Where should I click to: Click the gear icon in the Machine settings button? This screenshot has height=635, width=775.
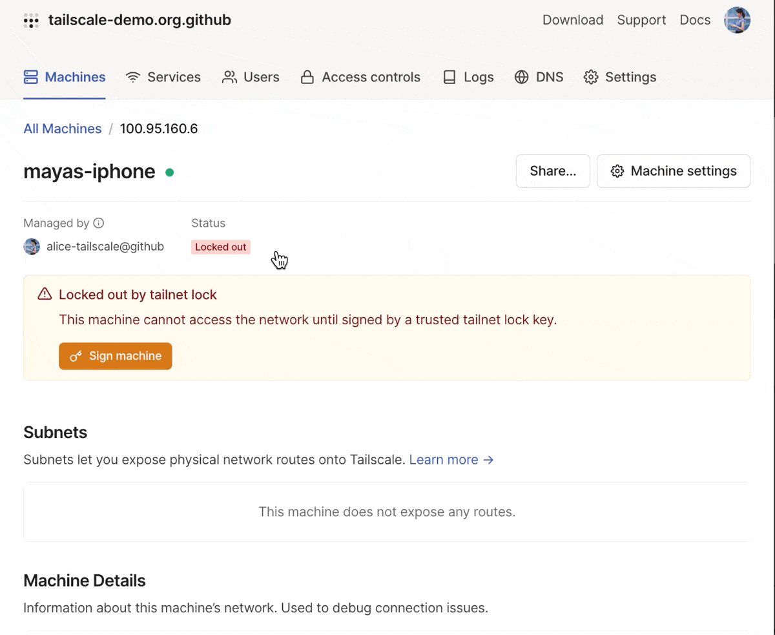[x=617, y=171]
